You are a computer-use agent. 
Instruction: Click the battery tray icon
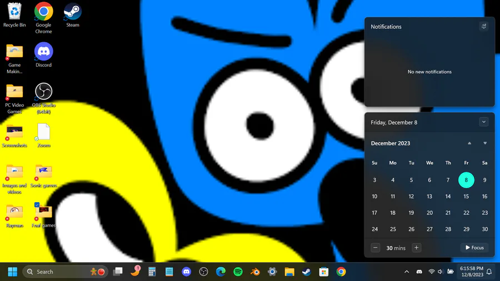450,272
